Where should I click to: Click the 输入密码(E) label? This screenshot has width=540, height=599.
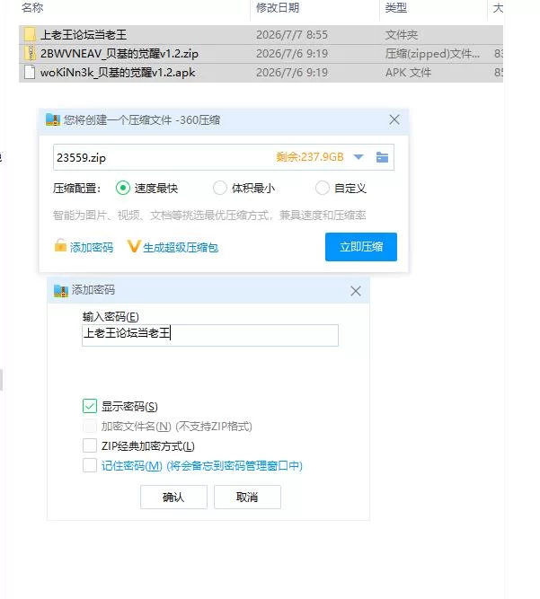pos(111,317)
